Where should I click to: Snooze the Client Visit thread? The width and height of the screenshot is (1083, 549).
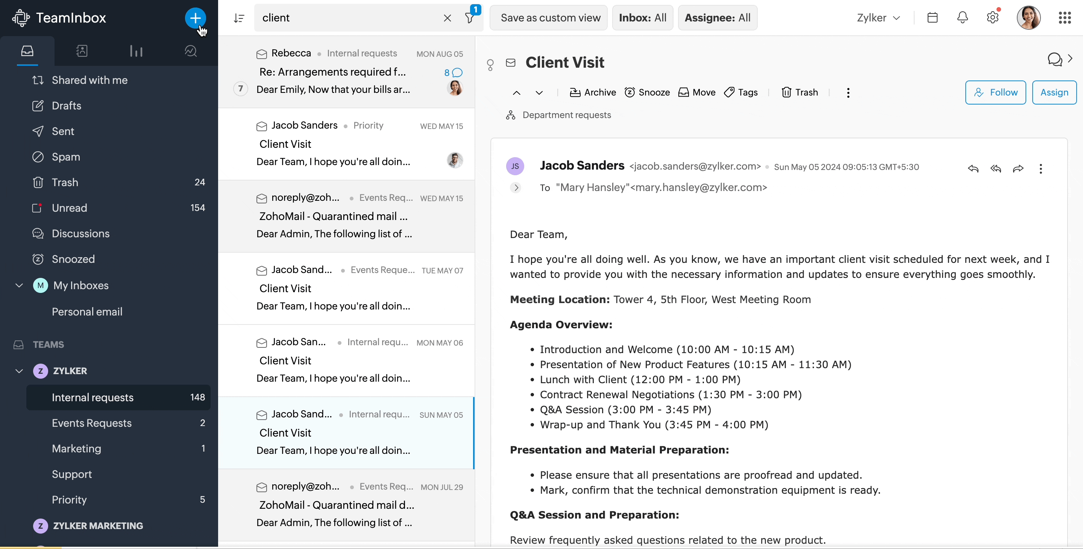coord(647,93)
